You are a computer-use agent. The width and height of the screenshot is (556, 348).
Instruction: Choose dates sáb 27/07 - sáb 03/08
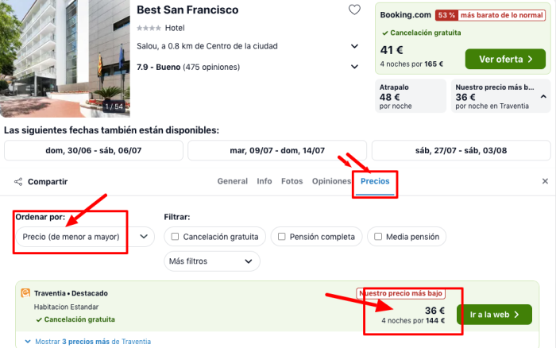coord(461,150)
